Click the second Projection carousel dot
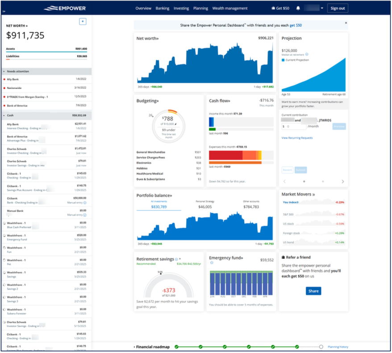The width and height of the screenshot is (392, 353). pyautogui.click(x=323, y=181)
